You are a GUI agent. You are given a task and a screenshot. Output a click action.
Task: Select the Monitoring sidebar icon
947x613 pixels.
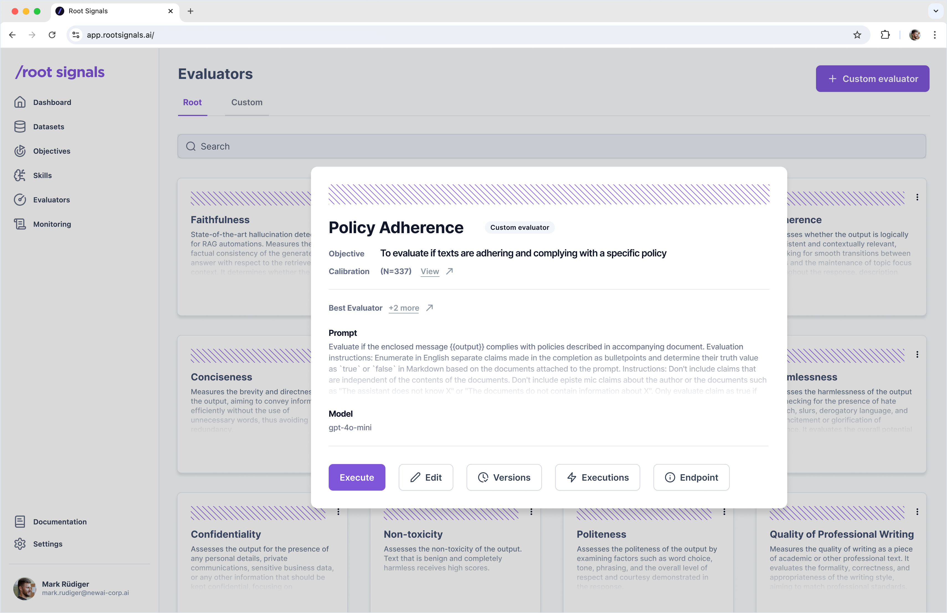pyautogui.click(x=20, y=224)
